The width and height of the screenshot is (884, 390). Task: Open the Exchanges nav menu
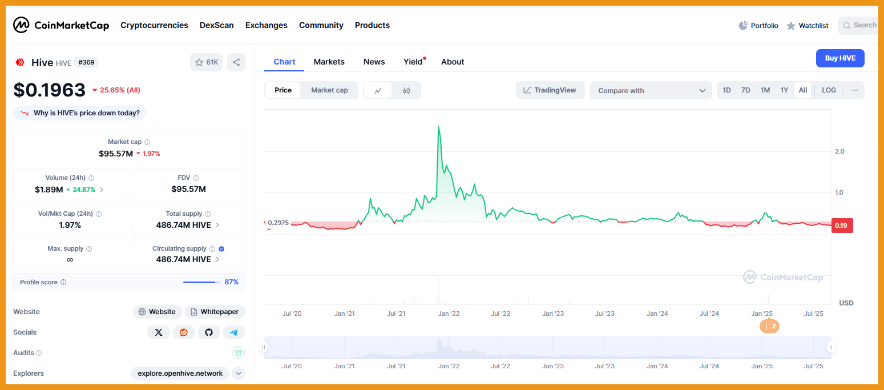(267, 25)
